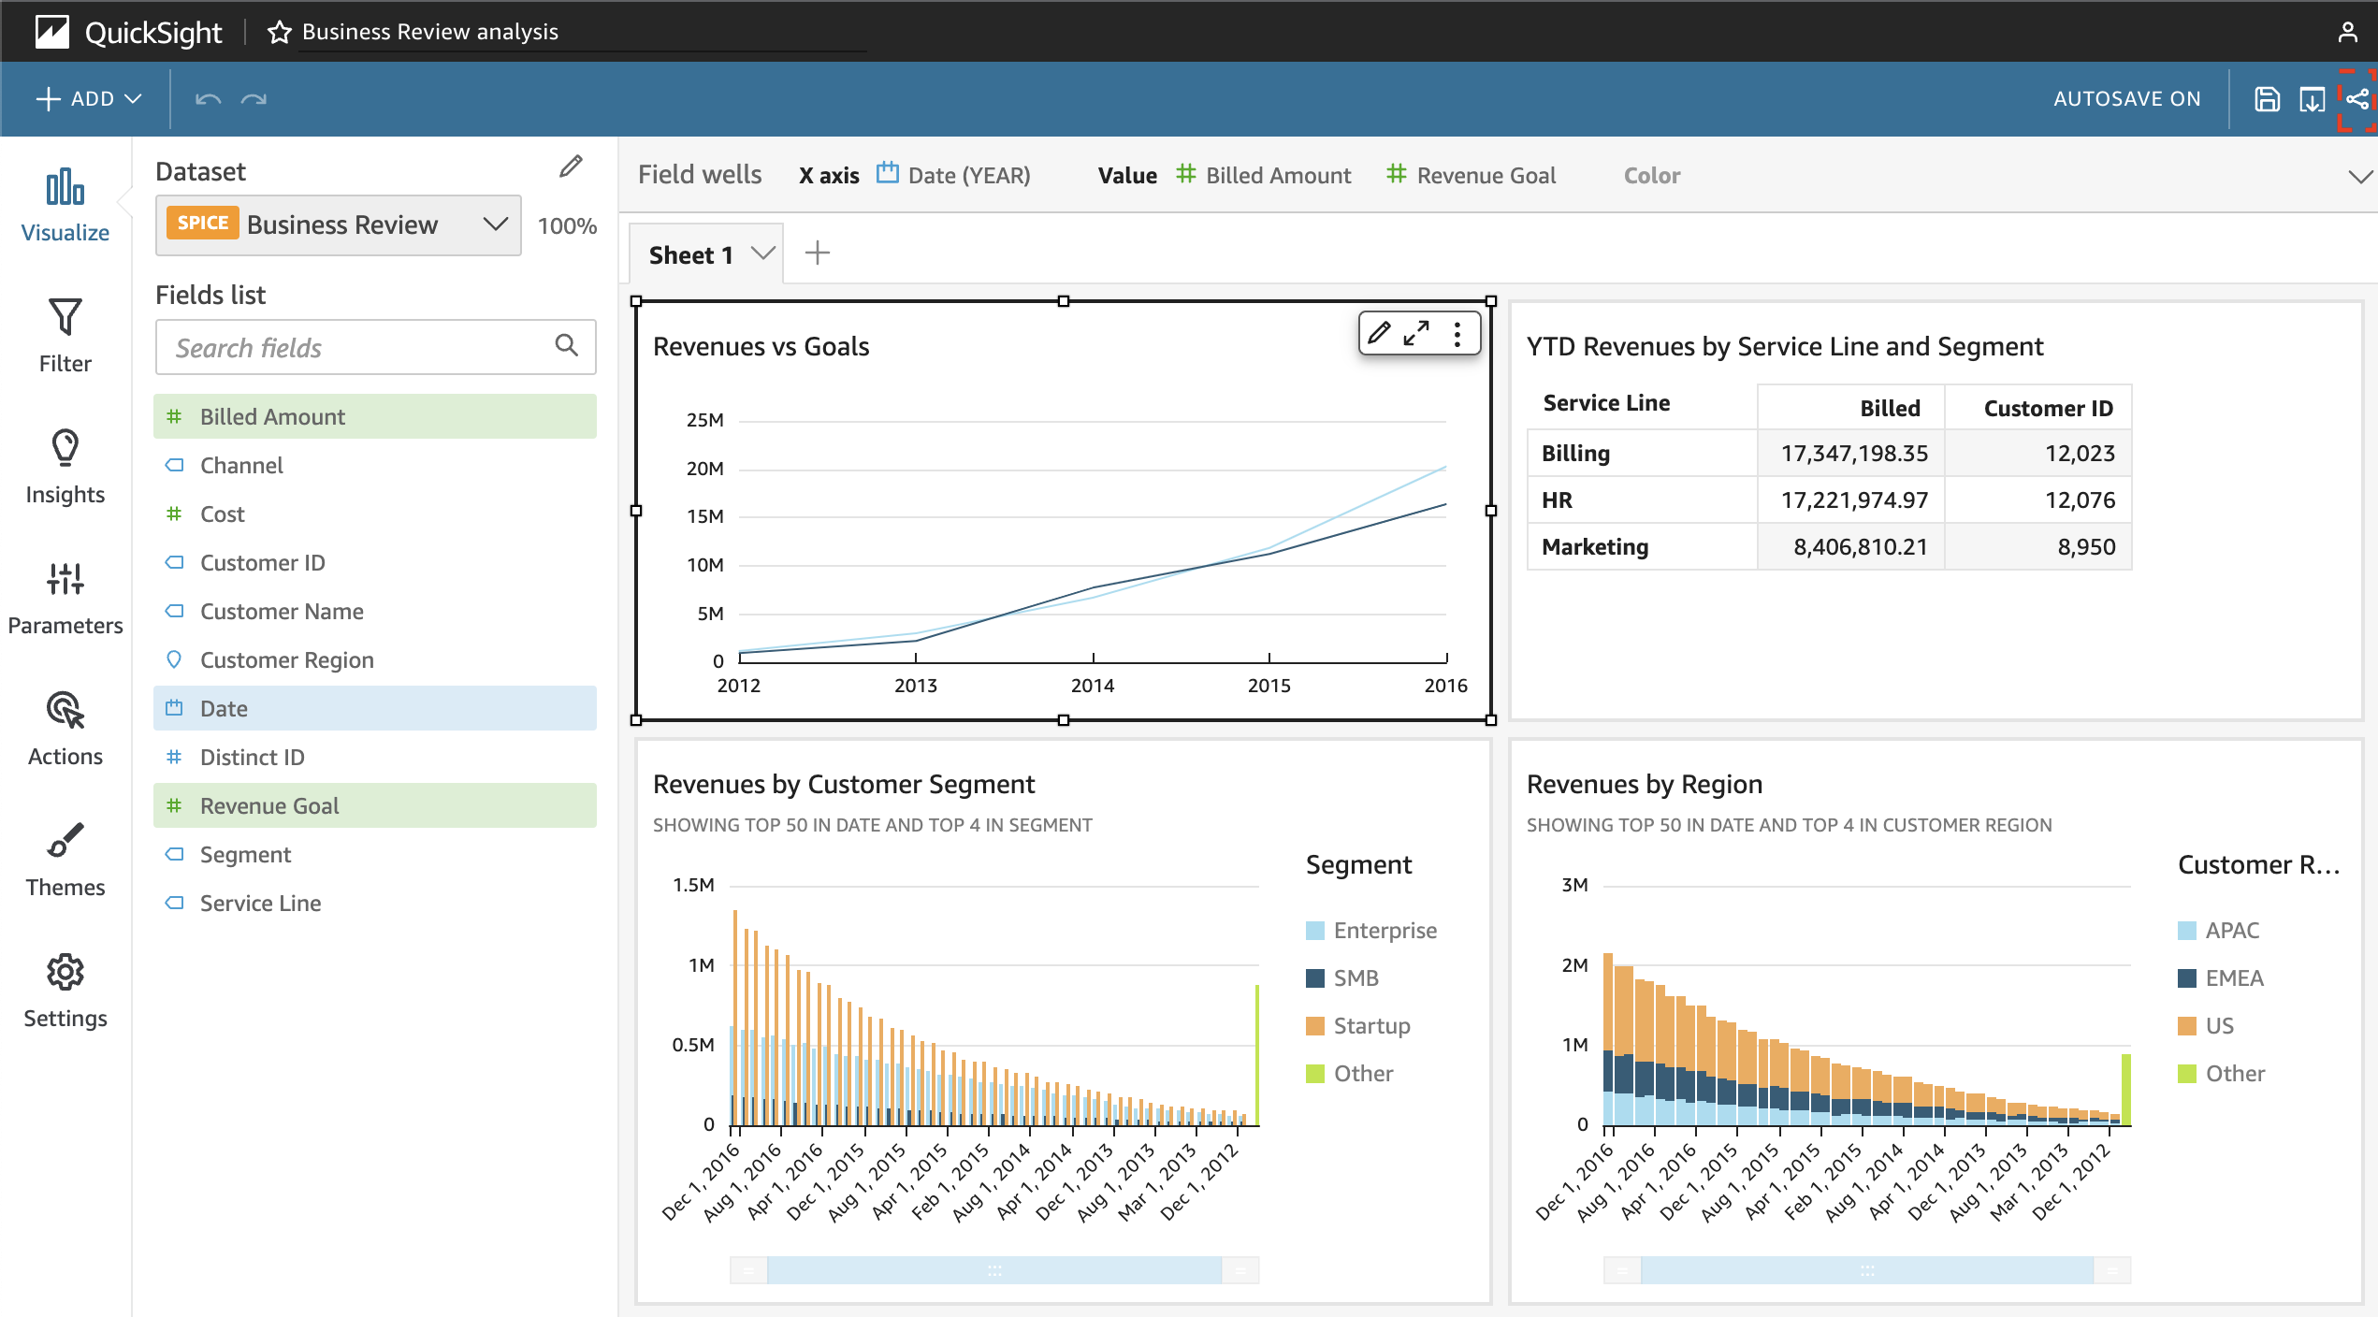This screenshot has width=2378, height=1317.
Task: Click the Revenues by Region title
Action: (x=1644, y=785)
